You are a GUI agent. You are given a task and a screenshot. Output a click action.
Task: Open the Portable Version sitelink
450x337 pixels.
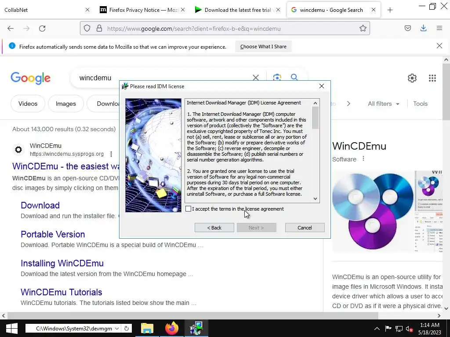click(x=53, y=234)
